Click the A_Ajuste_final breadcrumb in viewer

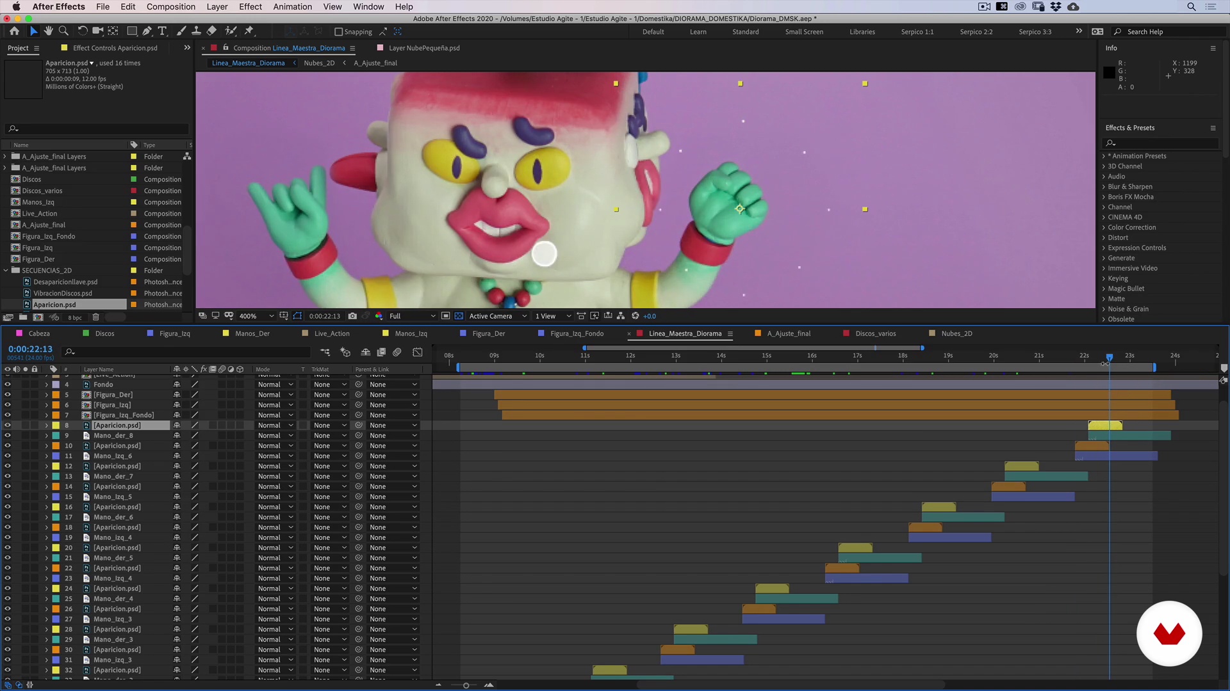pyautogui.click(x=375, y=63)
